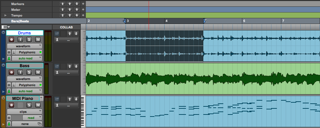Open the Drums auto read automation mode selector
This screenshot has height=128, width=320.
point(27,58)
